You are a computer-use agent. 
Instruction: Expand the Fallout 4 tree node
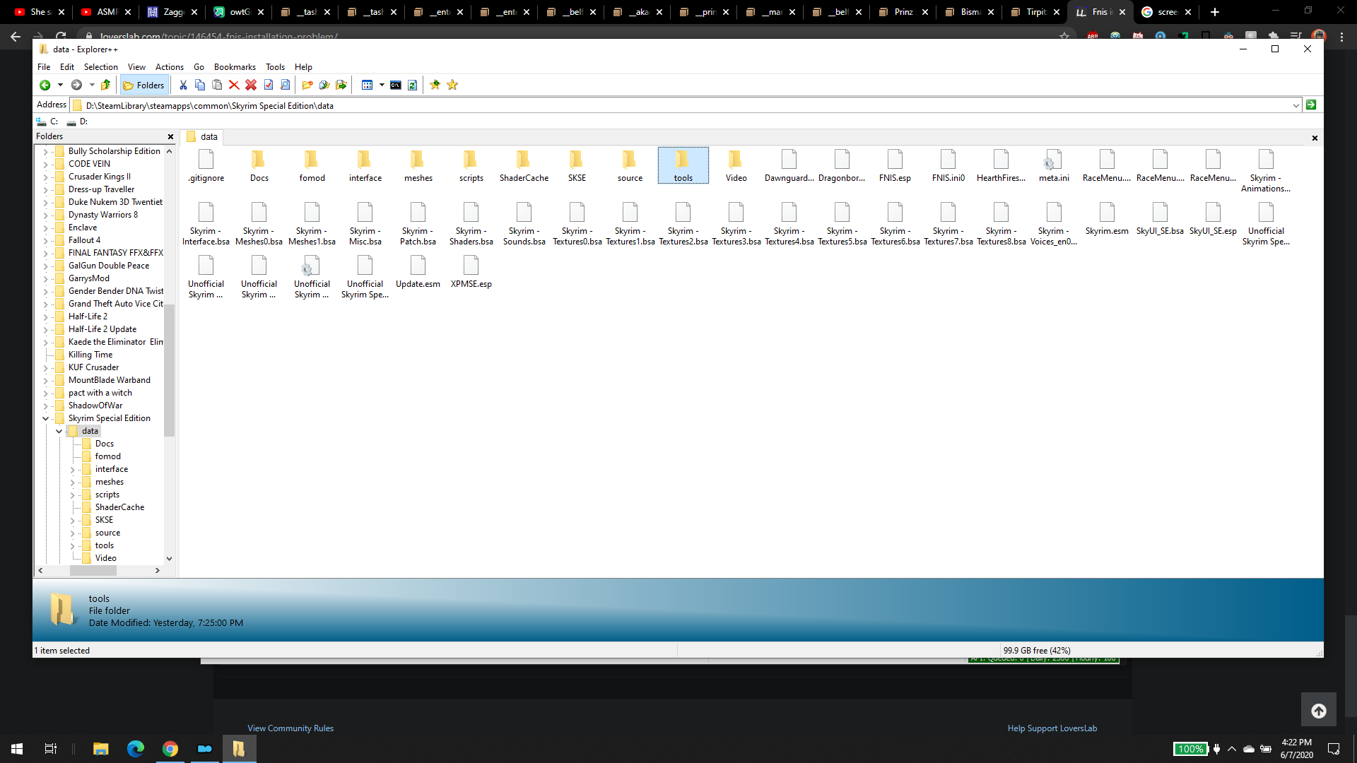pos(45,241)
